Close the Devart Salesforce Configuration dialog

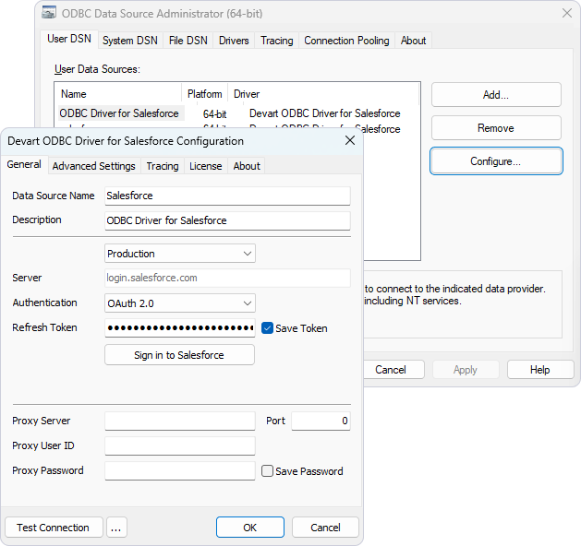coord(350,140)
